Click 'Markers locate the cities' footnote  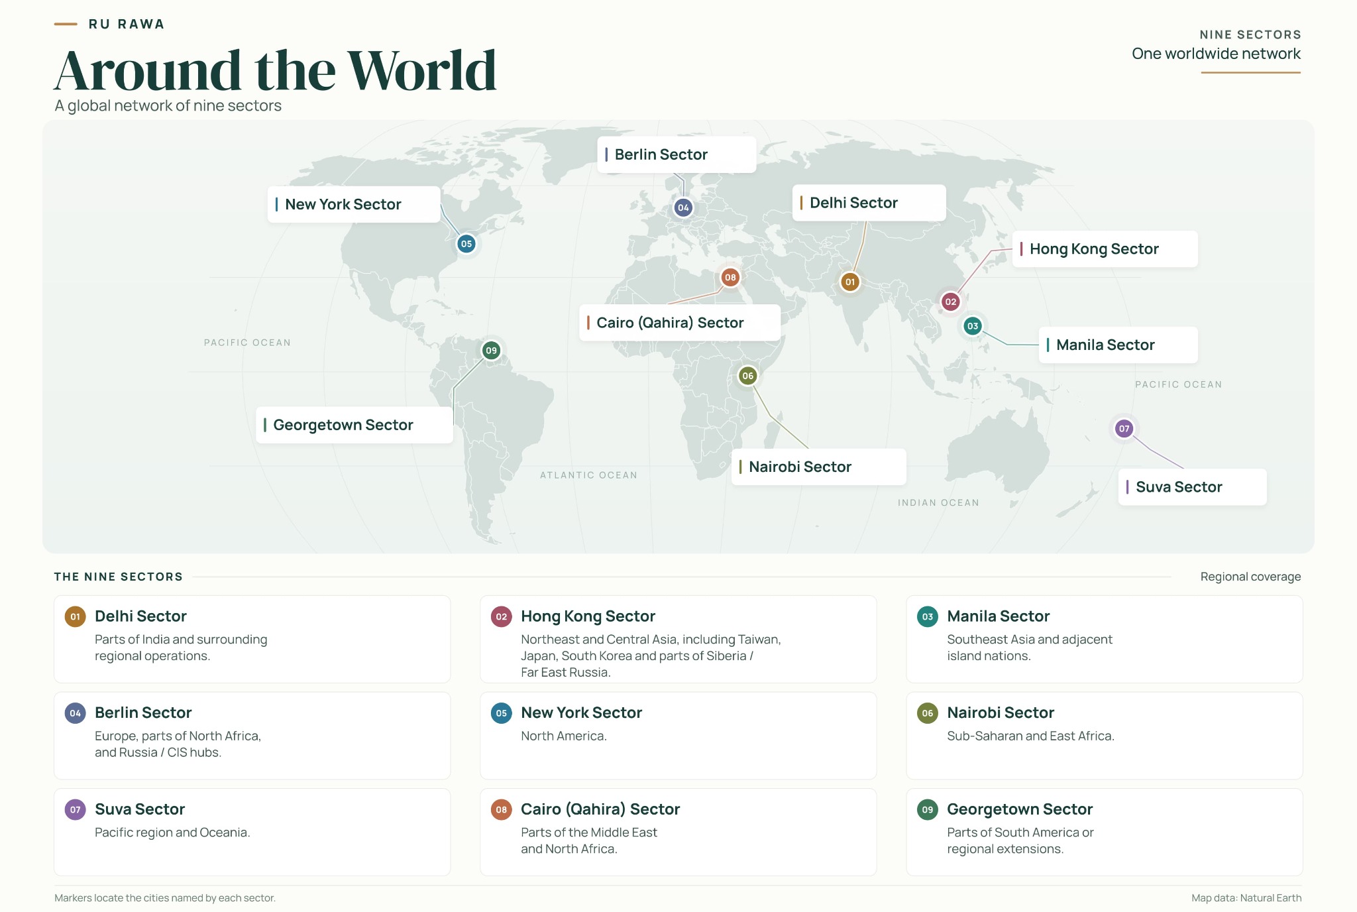click(x=165, y=898)
